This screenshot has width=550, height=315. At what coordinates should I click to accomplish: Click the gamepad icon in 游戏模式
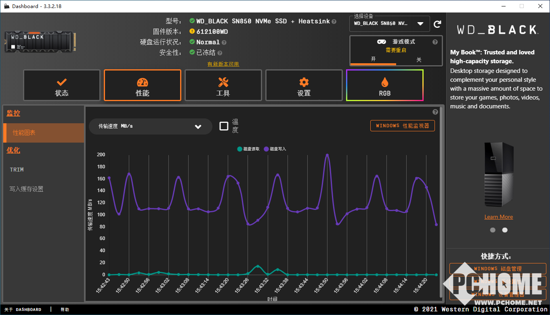[381, 42]
